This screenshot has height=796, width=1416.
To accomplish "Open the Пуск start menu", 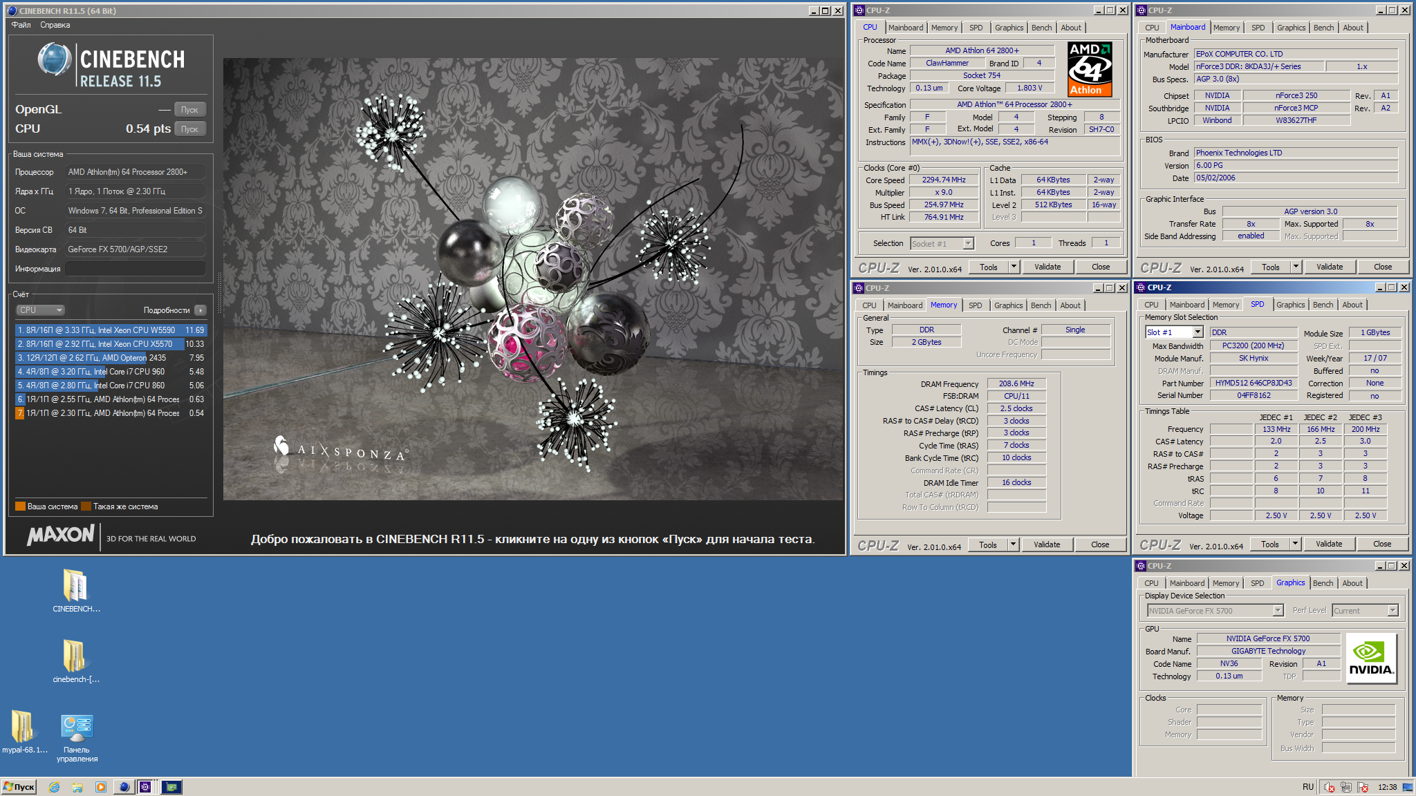I will (19, 786).
